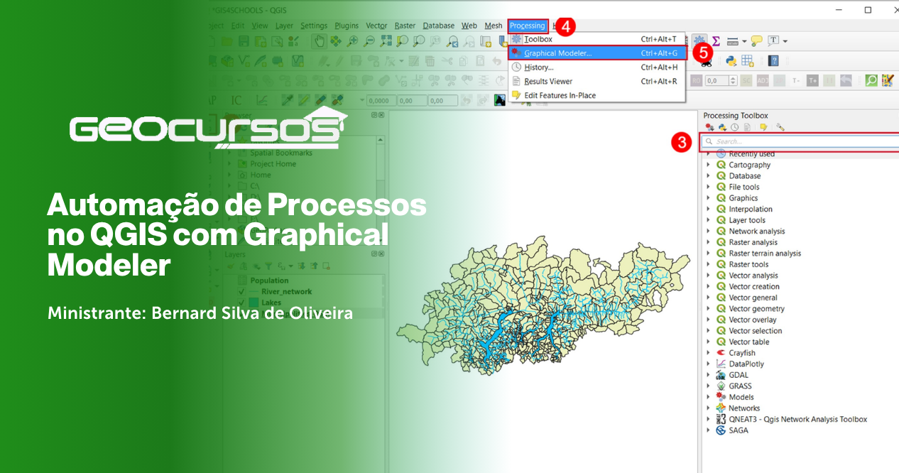The image size is (899, 473).
Task: Click the Zoom In tool icon
Action: [x=353, y=40]
